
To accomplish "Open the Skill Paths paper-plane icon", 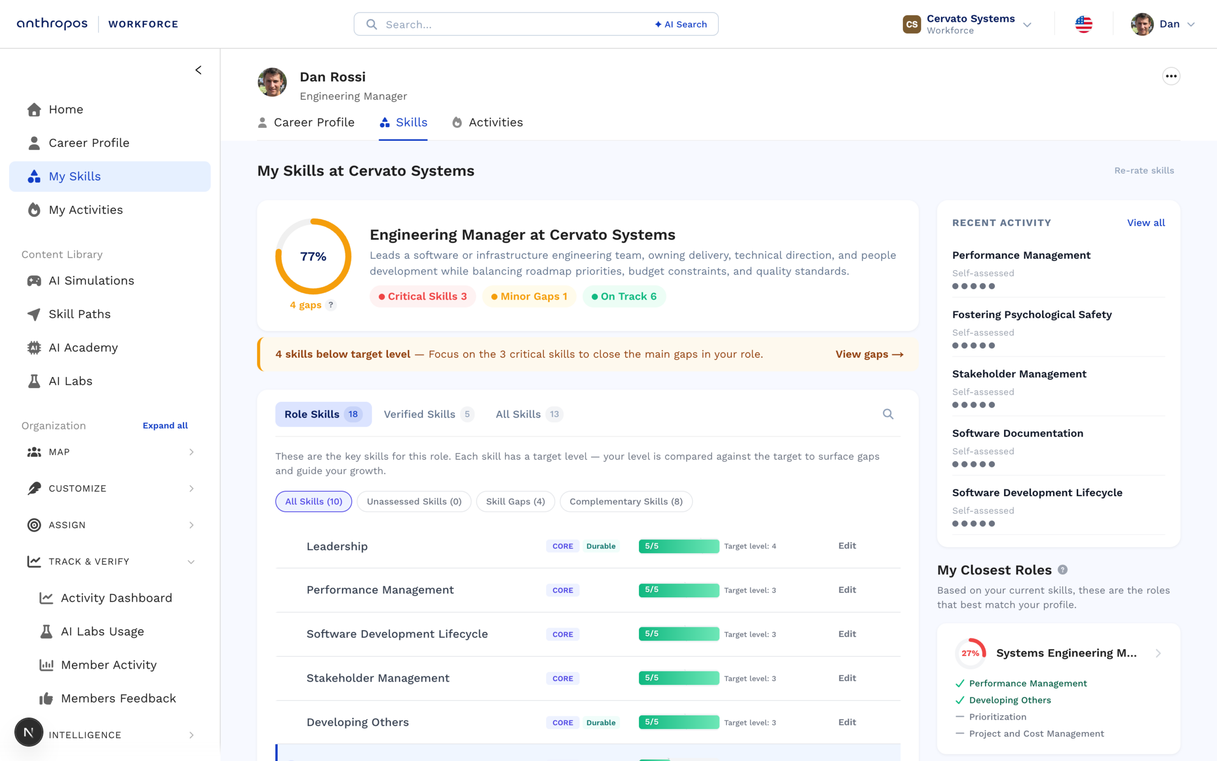I will pos(34,314).
